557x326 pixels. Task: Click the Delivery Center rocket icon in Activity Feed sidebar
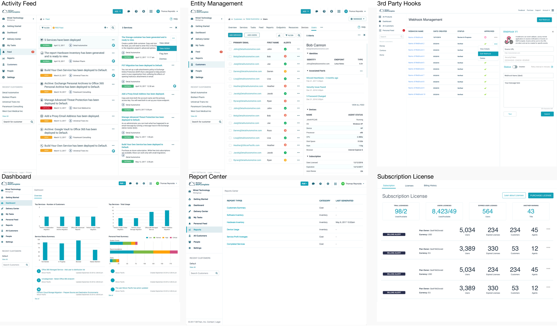tap(4, 39)
